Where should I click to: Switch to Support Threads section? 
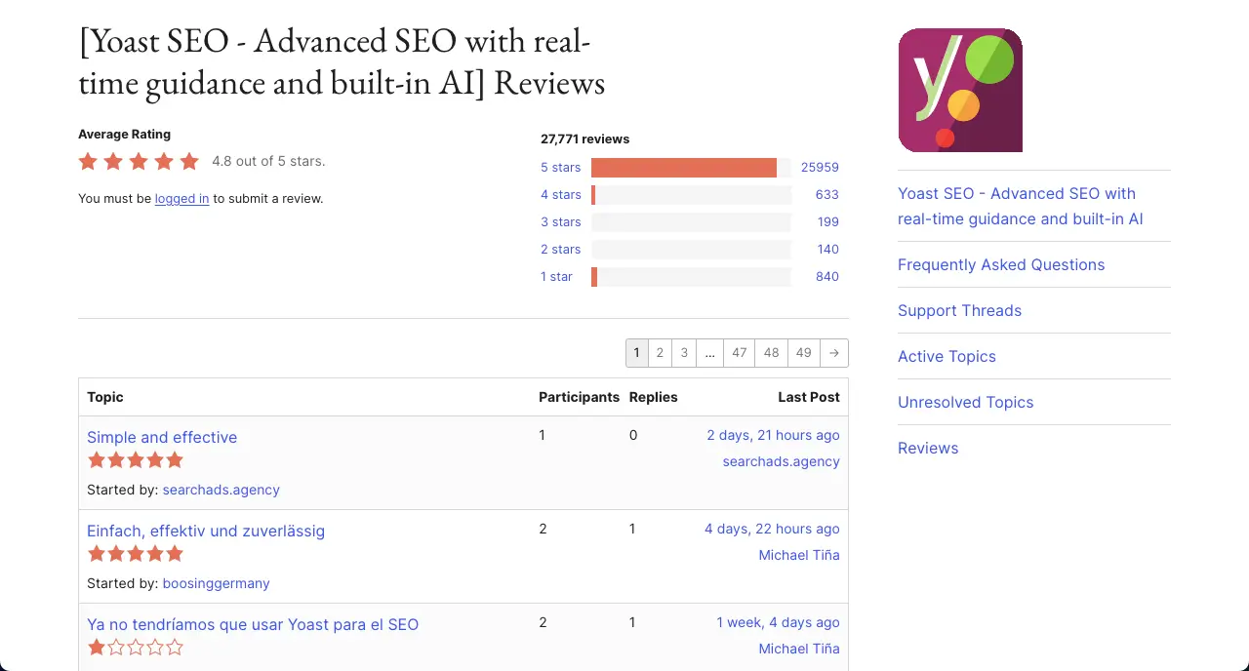click(x=959, y=310)
